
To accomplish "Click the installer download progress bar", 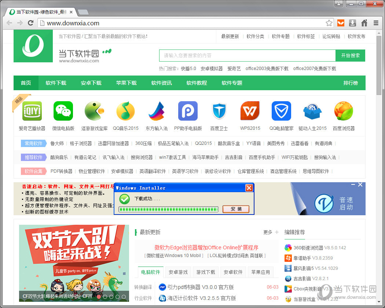I will [x=168, y=209].
